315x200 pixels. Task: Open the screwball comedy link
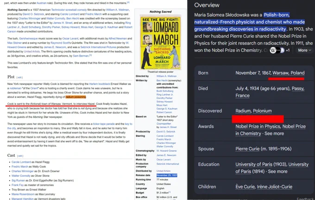[x=76, y=10]
